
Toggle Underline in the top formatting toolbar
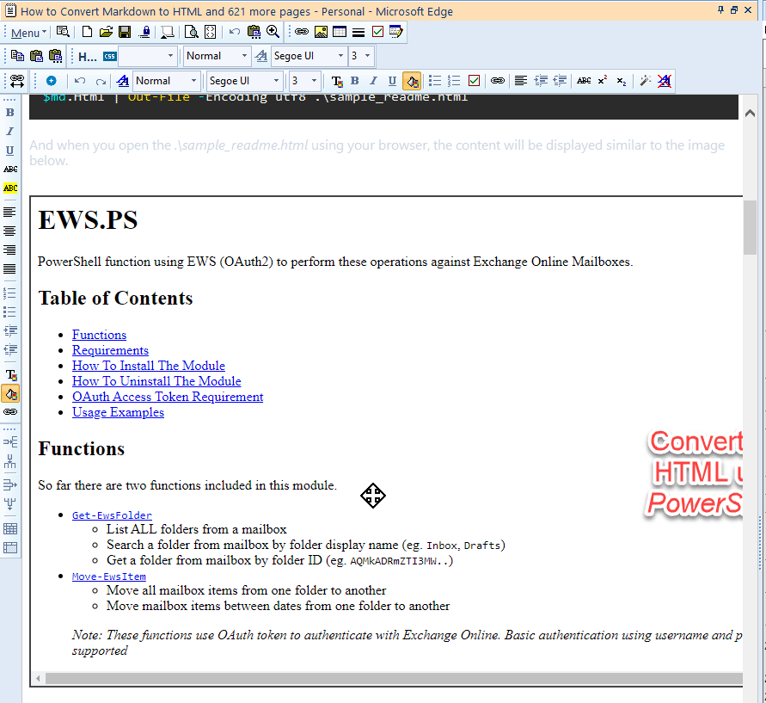(x=392, y=81)
